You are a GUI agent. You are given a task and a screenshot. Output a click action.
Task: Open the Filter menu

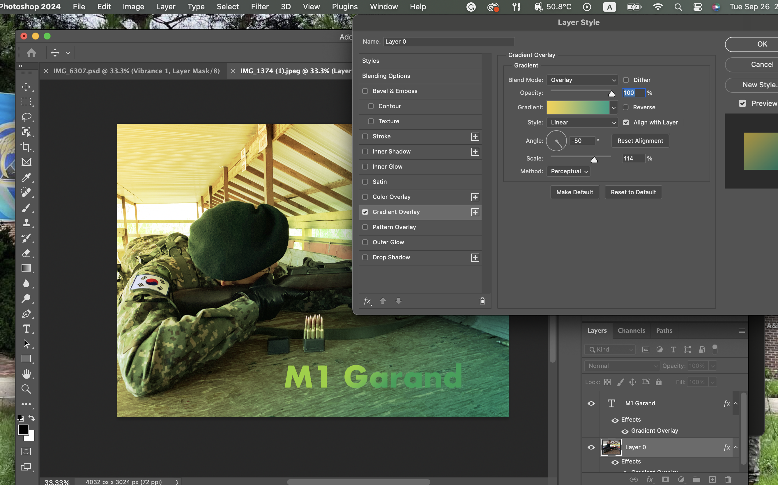point(259,7)
